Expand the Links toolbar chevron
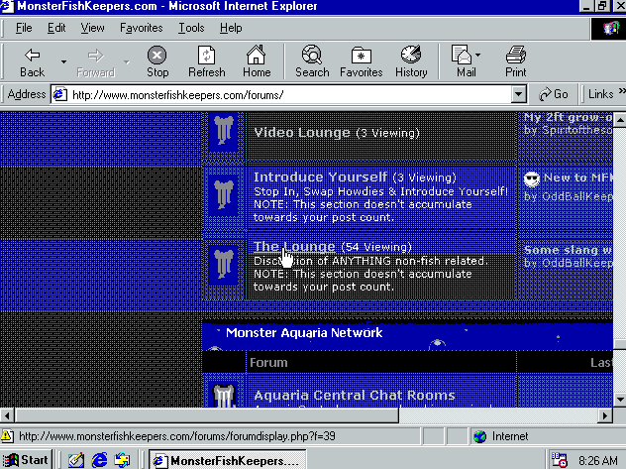Image resolution: width=626 pixels, height=469 pixels. 622,91
